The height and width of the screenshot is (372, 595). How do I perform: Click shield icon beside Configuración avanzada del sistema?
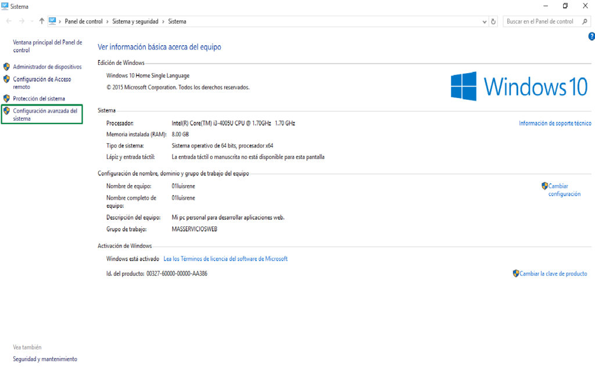(x=6, y=111)
